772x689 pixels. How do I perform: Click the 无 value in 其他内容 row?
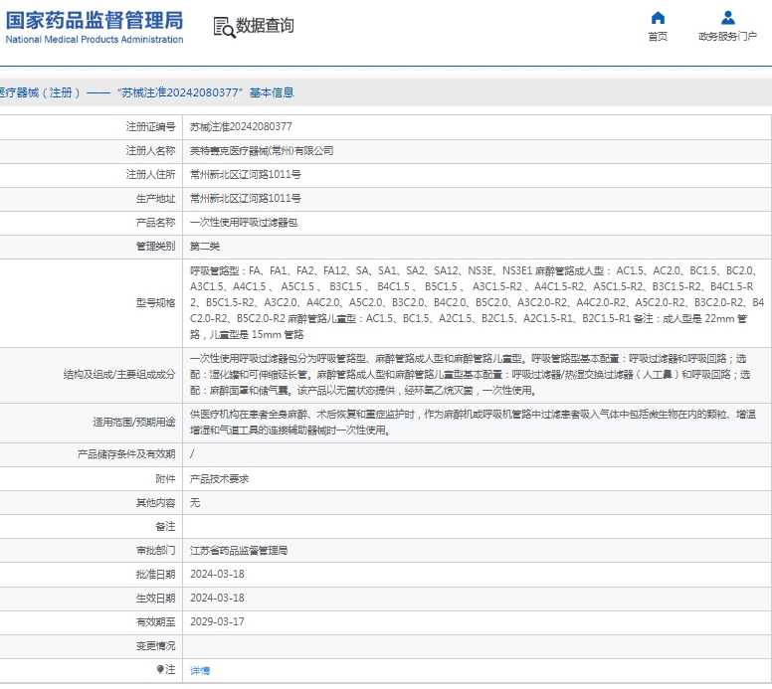195,502
